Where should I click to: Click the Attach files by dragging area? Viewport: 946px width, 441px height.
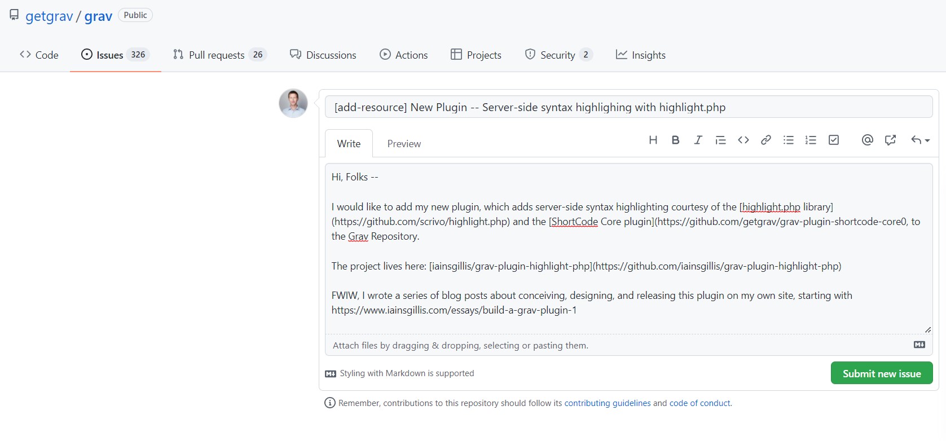628,345
